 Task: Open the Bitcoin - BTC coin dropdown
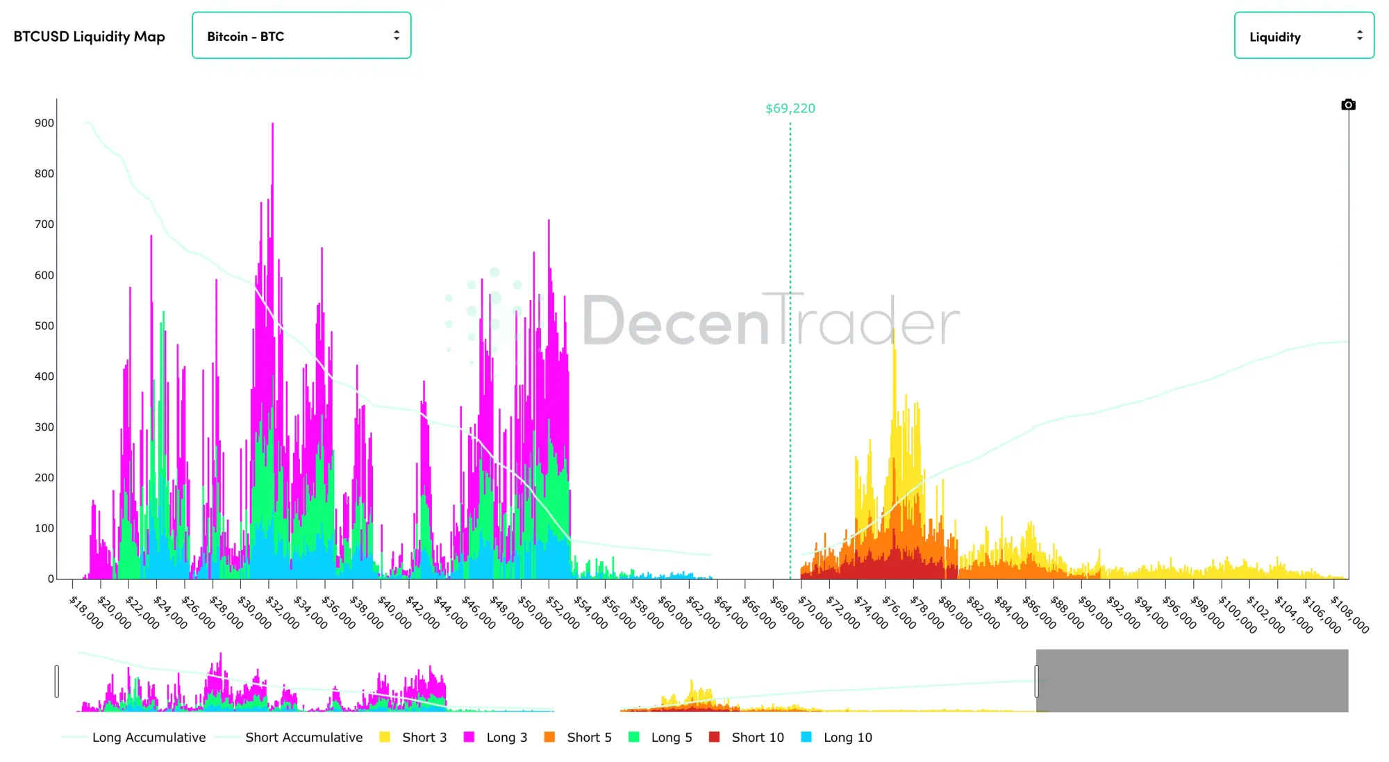coord(301,35)
